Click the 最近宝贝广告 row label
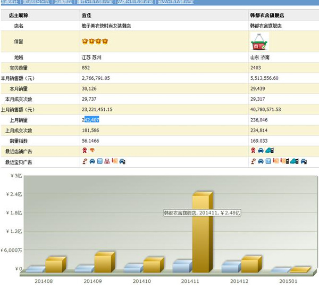Screen dimensions: 319x286 click(19, 162)
